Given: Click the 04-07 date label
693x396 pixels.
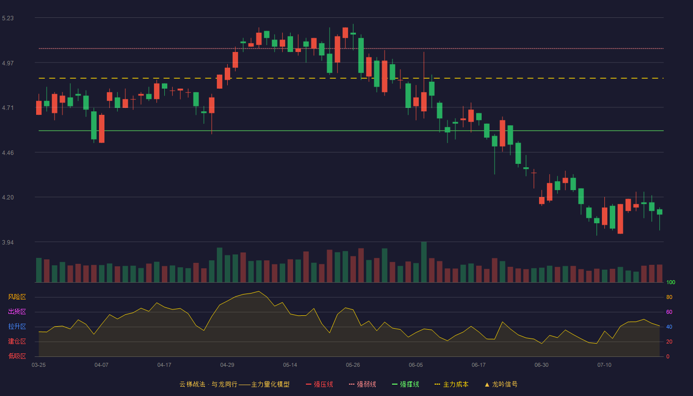Looking at the screenshot, I should tap(101, 365).
